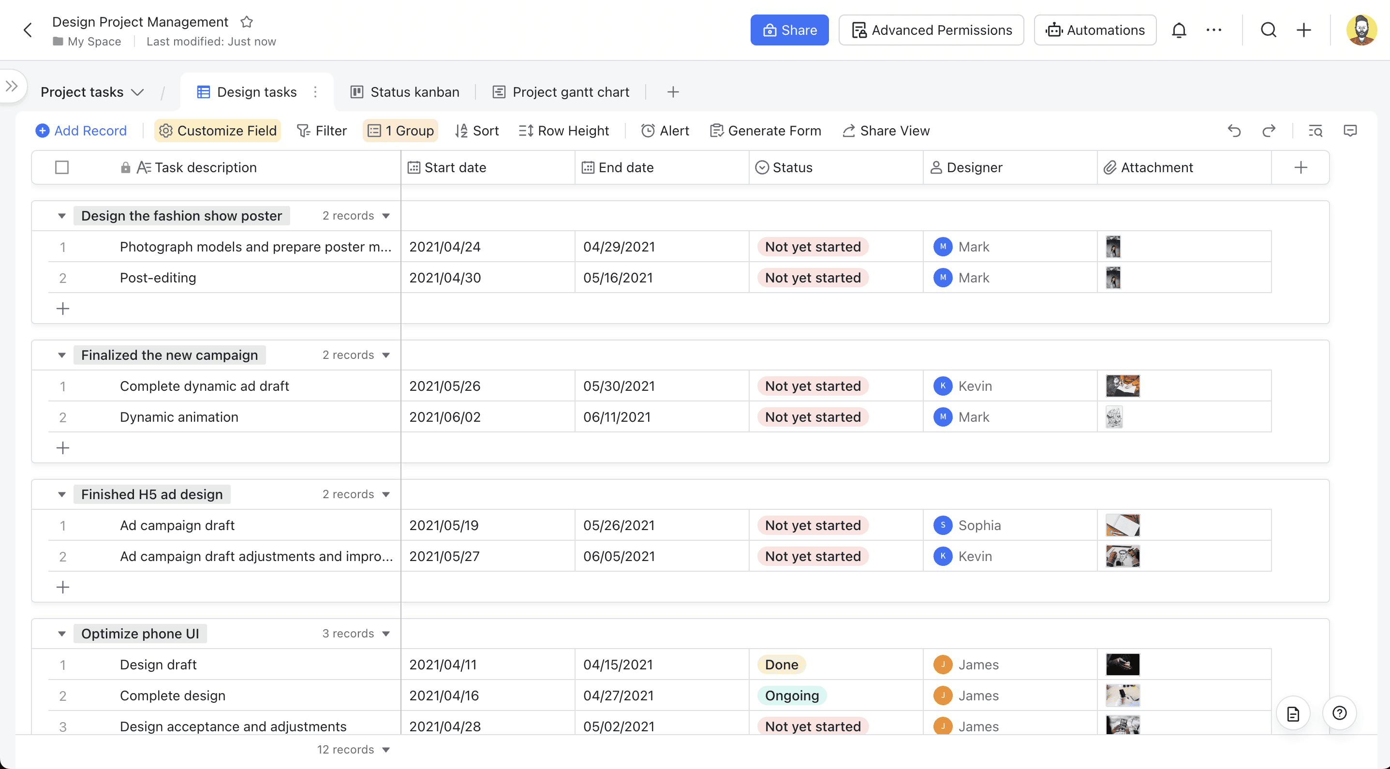Click the blue Share button

pyautogui.click(x=789, y=30)
